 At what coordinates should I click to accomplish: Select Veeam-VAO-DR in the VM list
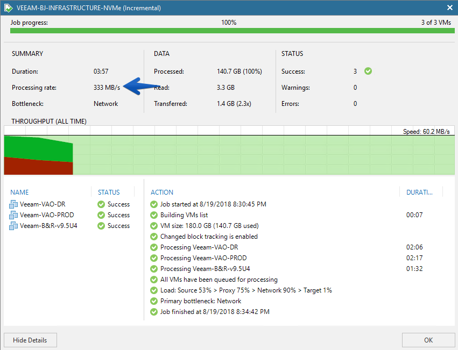[43, 204]
